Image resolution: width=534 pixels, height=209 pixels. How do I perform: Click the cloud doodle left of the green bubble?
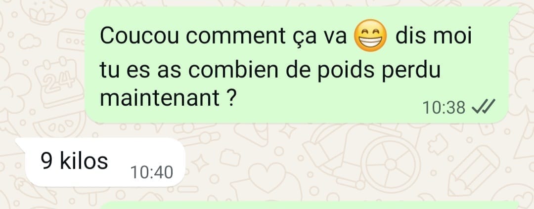tap(29, 42)
